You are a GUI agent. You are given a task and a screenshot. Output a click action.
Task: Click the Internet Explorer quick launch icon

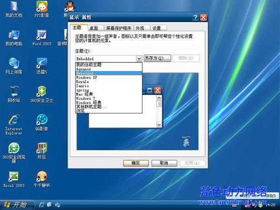click(x=42, y=204)
